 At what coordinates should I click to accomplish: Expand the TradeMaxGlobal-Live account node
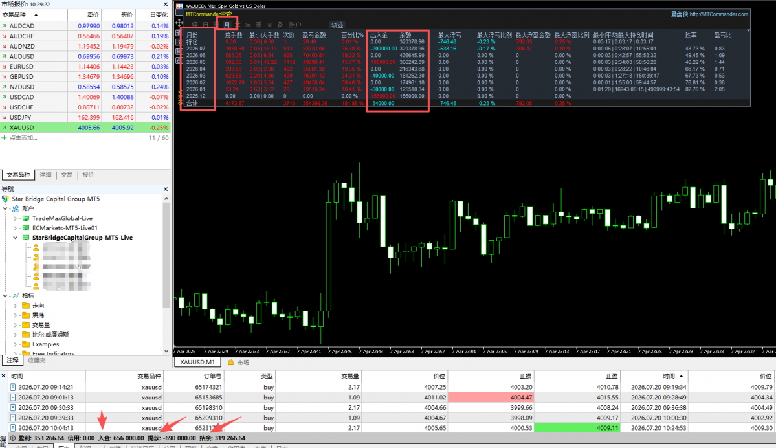pos(16,218)
